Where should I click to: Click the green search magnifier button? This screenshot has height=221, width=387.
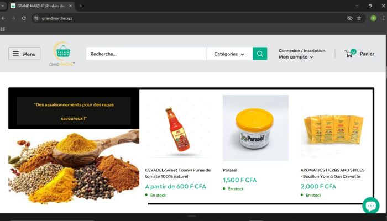tap(260, 54)
